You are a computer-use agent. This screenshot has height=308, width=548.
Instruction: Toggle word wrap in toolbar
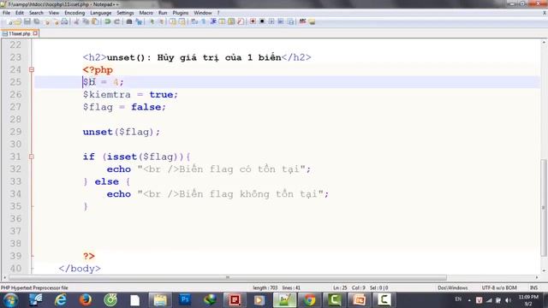[194, 21]
